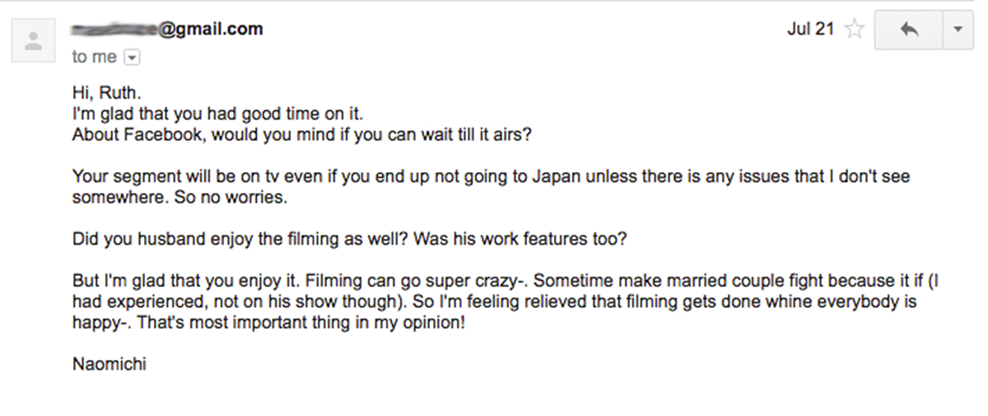Click the sentence 'That's most important thing in my opinion!'

tap(301, 324)
